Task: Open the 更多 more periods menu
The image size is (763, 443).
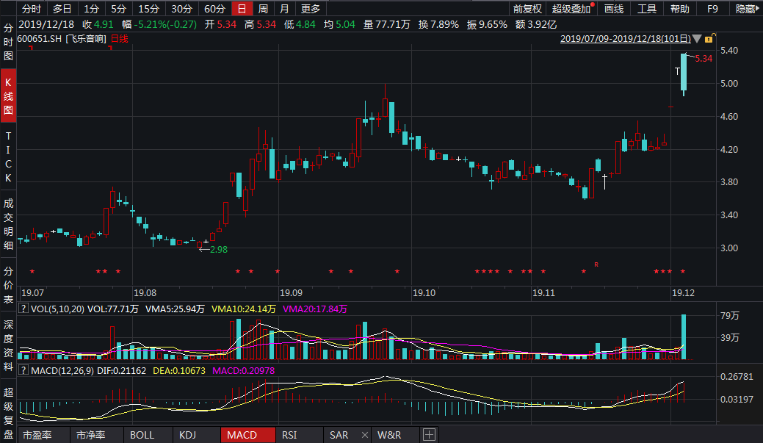Action: [311, 9]
